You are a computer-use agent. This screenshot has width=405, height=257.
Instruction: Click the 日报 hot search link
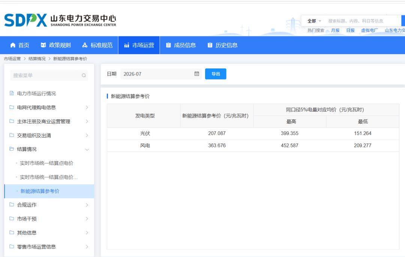coord(350,30)
